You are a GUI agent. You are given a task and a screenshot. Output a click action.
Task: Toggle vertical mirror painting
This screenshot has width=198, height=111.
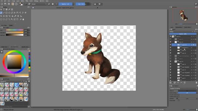pos(100,4)
